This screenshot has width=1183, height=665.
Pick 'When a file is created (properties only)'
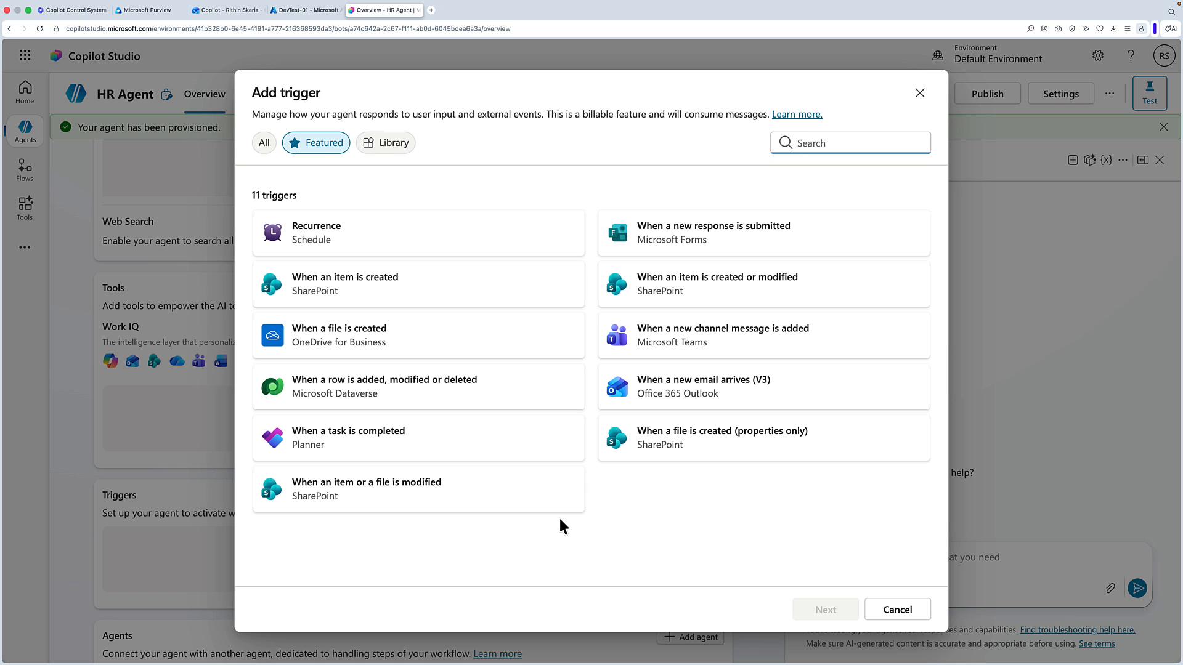pos(763,437)
